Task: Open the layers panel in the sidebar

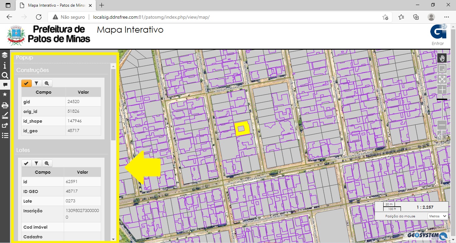Action: [5, 55]
